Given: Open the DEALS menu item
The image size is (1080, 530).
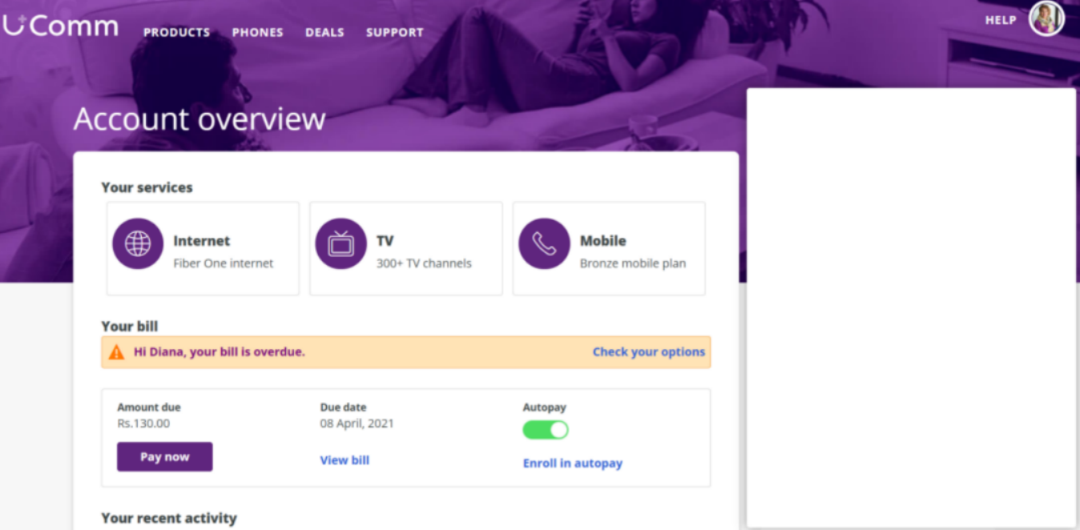Looking at the screenshot, I should click(324, 33).
